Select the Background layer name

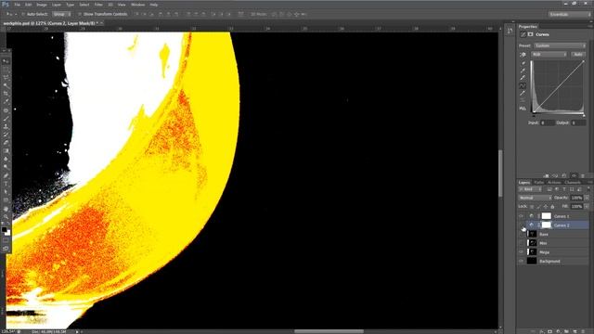coord(549,262)
